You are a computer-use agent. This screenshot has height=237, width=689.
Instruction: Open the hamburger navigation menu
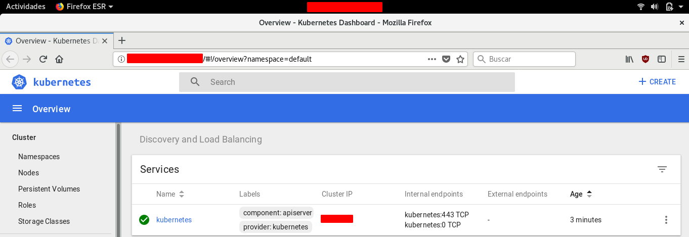[x=17, y=109]
